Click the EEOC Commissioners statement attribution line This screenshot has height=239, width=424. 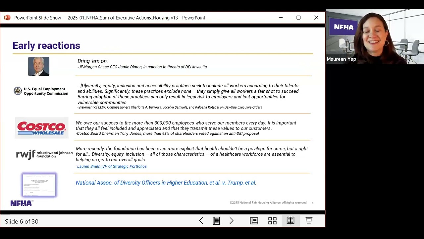170,108
